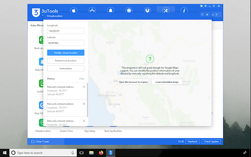Open the Windows Start menu
The image size is (251, 157).
pyautogui.click(x=5, y=153)
